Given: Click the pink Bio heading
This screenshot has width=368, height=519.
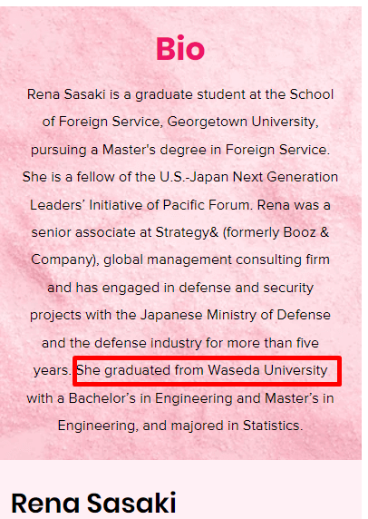Looking at the screenshot, I should coord(180,48).
